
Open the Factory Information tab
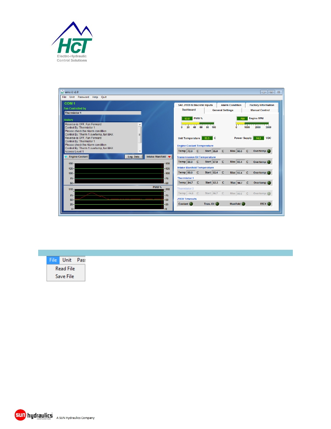coord(262,105)
